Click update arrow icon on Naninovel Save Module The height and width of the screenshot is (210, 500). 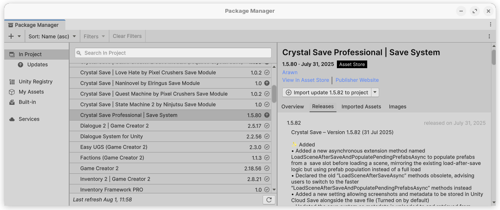pos(267,83)
